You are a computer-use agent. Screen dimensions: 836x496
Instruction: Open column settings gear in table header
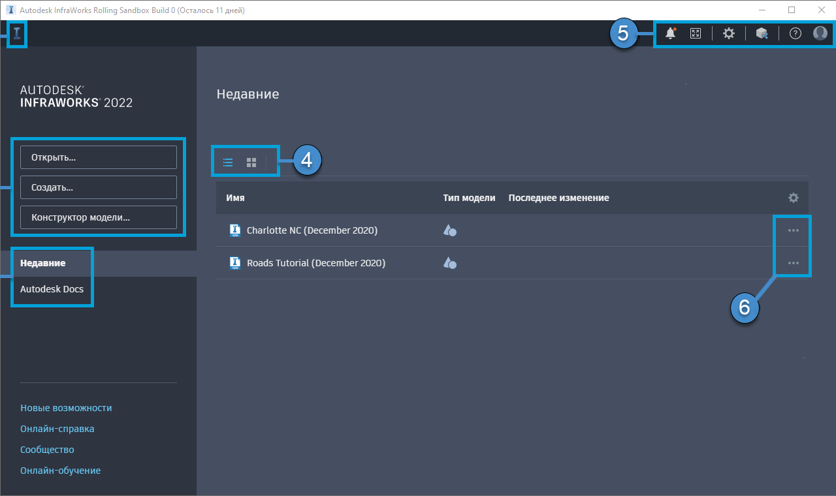coord(794,198)
